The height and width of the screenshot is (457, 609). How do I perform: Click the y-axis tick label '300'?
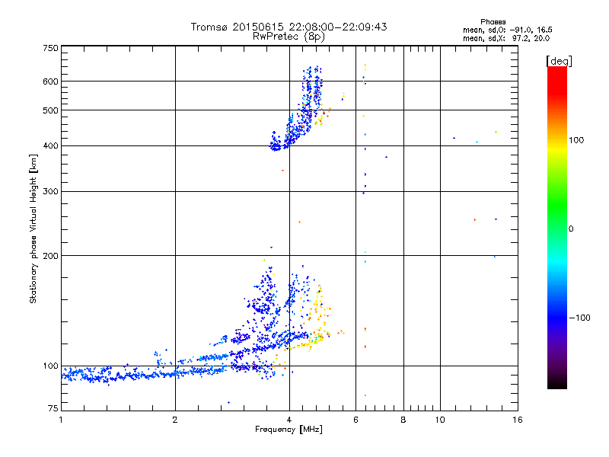pos(50,191)
